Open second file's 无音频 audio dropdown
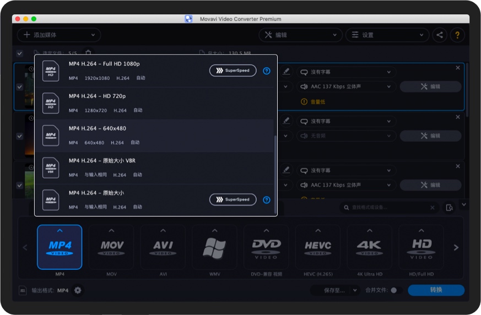The height and width of the screenshot is (315, 481). click(x=346, y=136)
